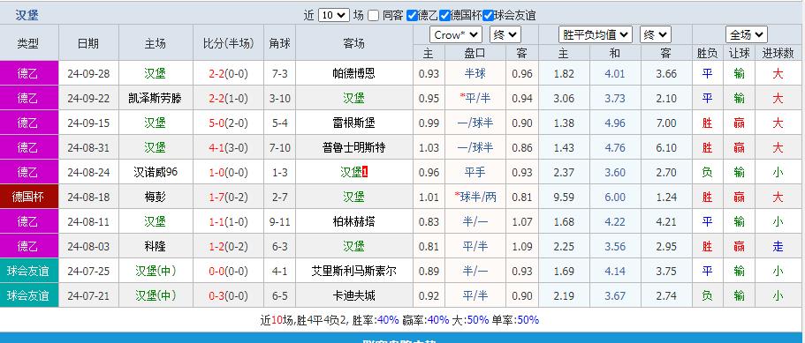Click the 让球 column header
The width and height of the screenshot is (805, 343).
pos(740,53)
